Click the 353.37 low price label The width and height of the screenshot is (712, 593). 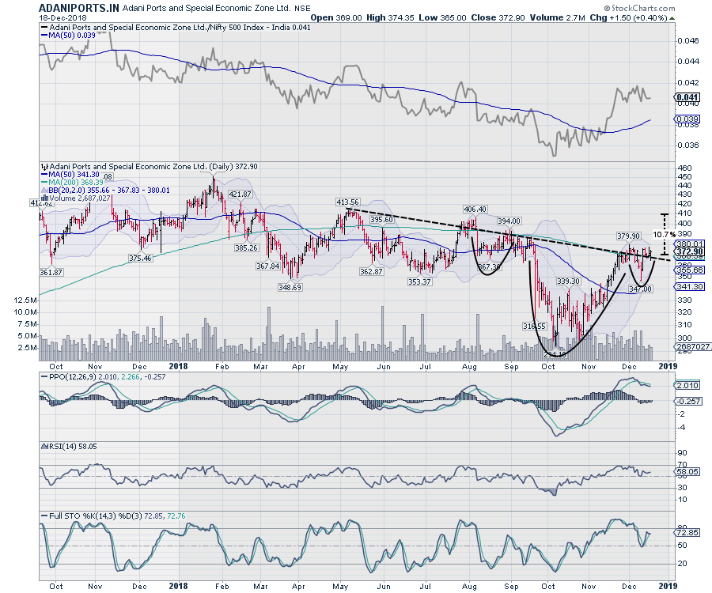click(x=419, y=281)
